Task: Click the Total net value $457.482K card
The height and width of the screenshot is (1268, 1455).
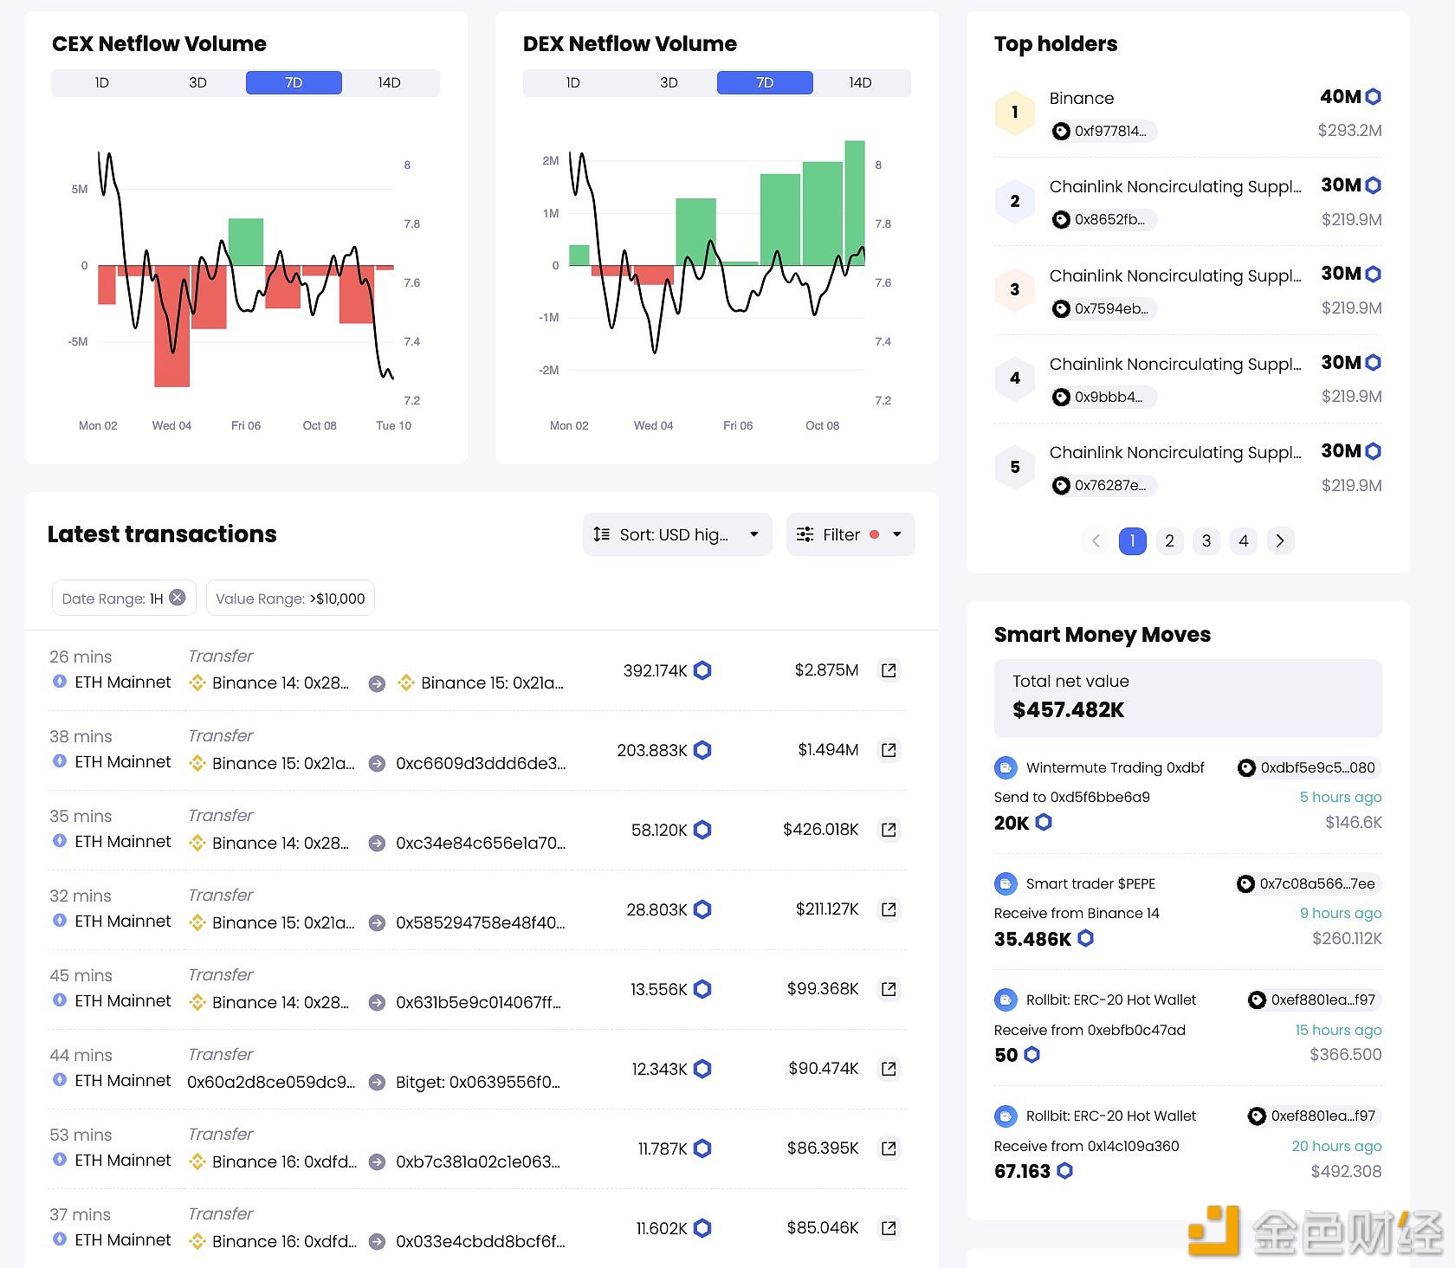Action: [1188, 698]
